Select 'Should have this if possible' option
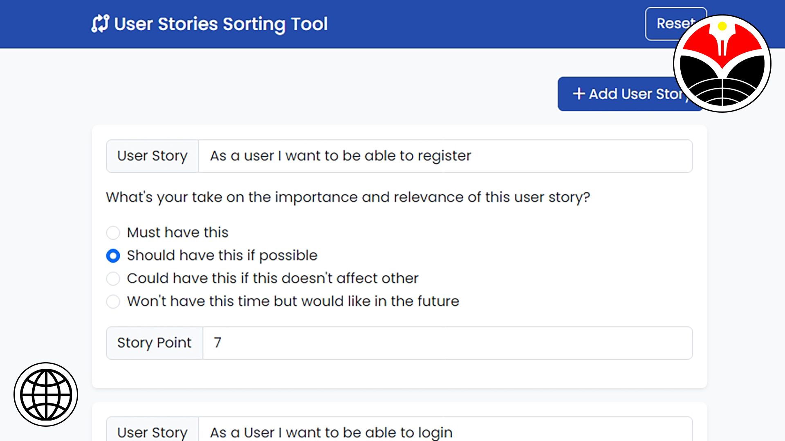 (x=113, y=256)
